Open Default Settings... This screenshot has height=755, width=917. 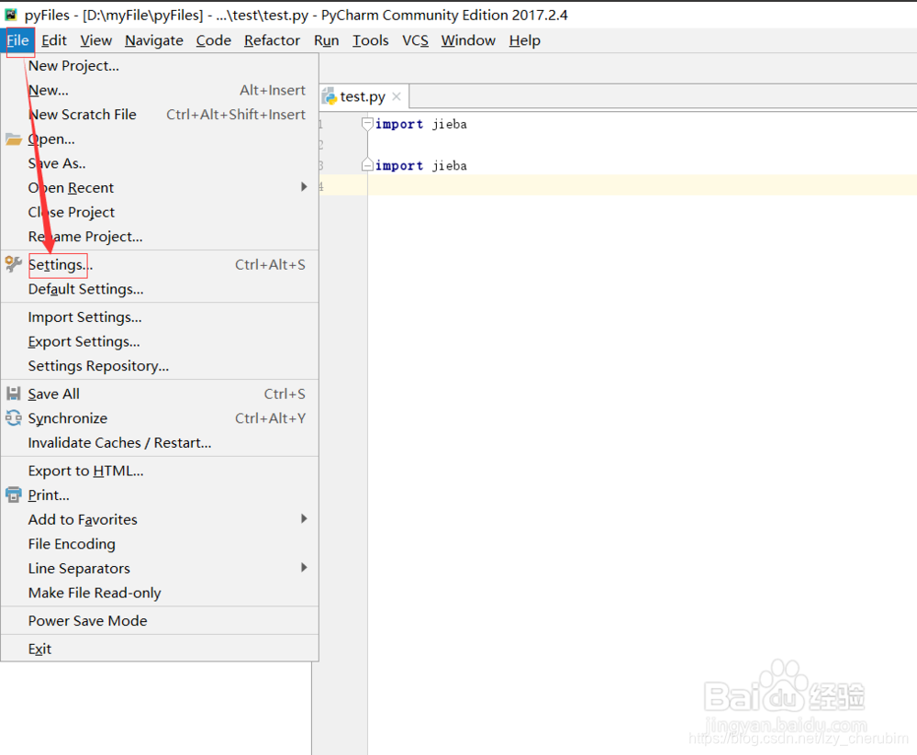[x=160, y=289]
